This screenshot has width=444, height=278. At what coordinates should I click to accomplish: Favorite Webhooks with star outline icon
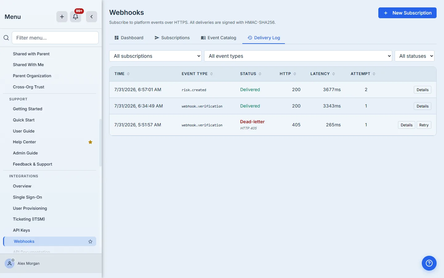(90, 242)
